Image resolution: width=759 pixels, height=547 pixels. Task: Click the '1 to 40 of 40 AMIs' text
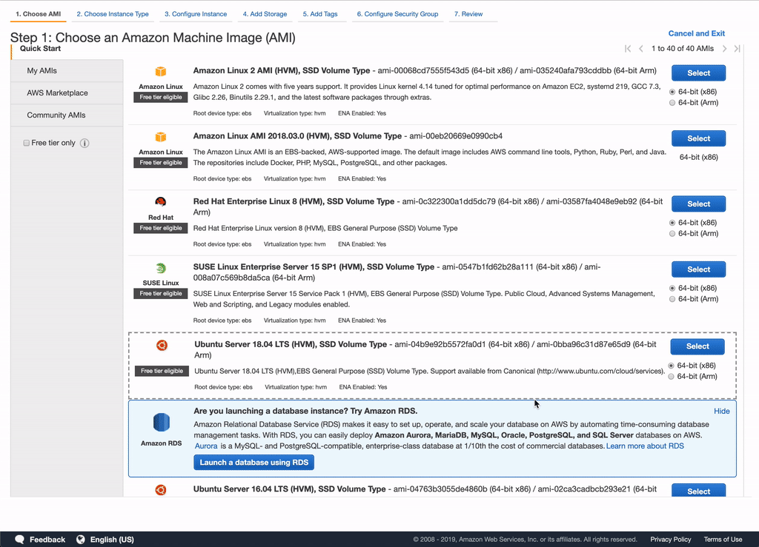click(683, 48)
